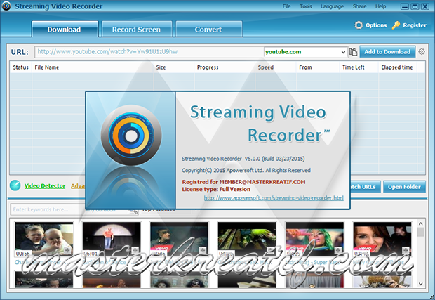
Task: Click the paste URL clipboard icon
Action: pos(353,52)
